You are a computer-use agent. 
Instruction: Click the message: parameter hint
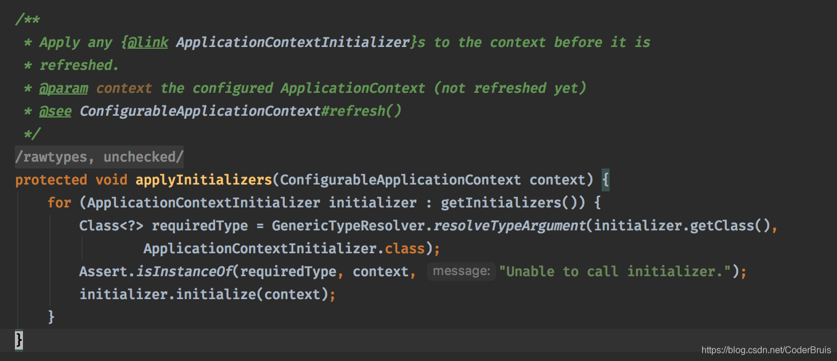click(x=461, y=272)
